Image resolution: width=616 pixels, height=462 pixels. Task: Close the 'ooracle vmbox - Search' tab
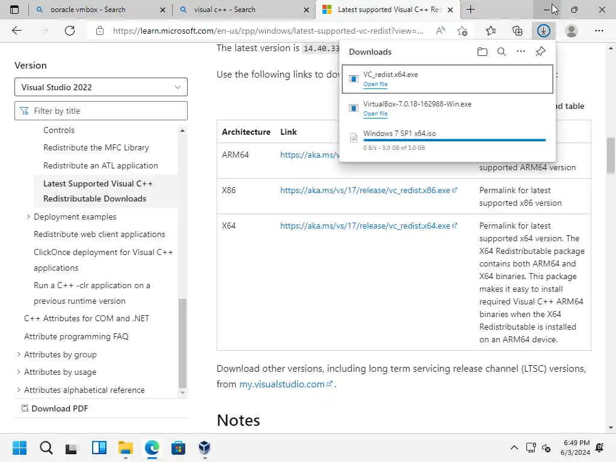point(162,10)
